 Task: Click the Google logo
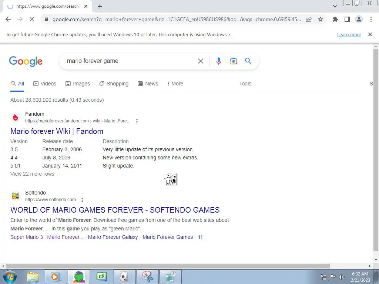(x=26, y=61)
